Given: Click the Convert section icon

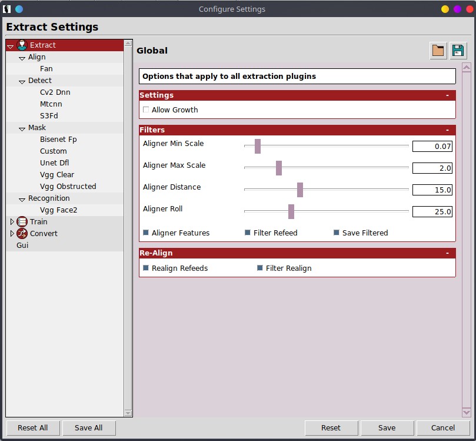Looking at the screenshot, I should coord(22,234).
